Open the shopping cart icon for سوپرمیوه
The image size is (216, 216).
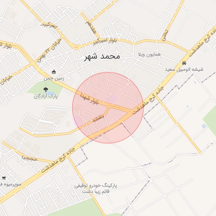click(x=4, y=178)
